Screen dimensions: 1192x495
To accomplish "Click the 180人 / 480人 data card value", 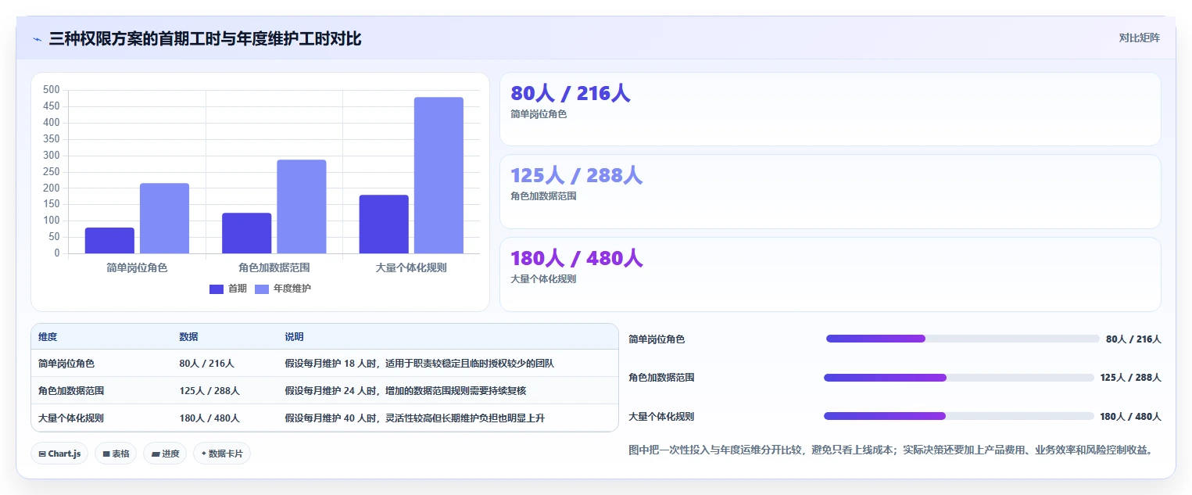I will 576,258.
